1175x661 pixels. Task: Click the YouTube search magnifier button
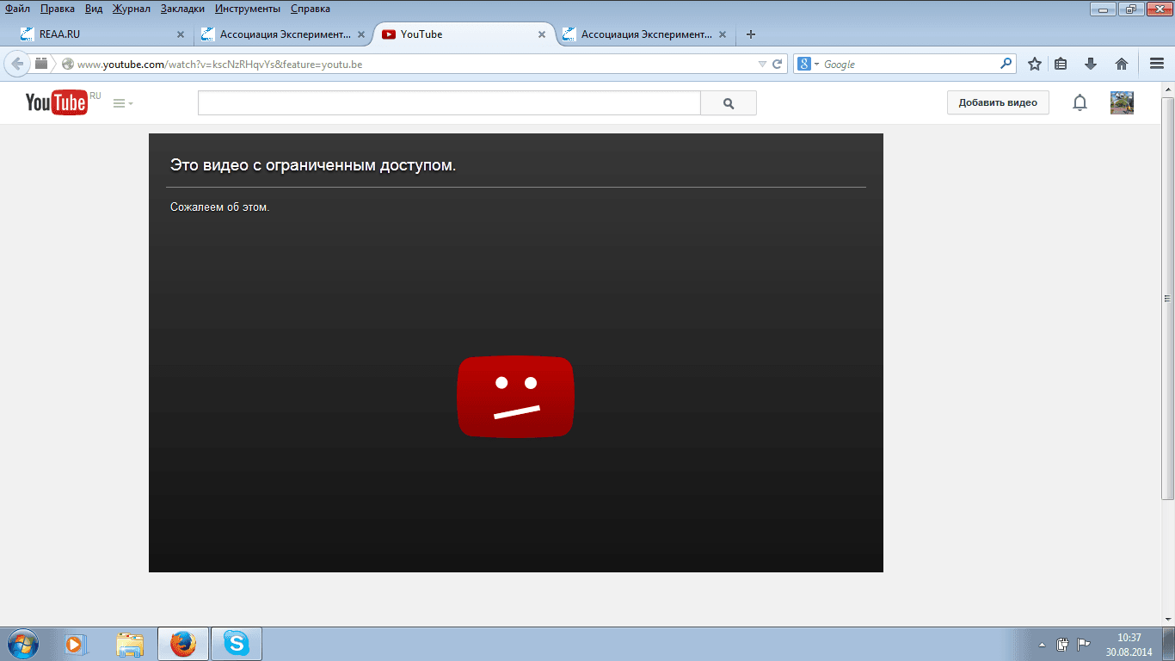[x=729, y=103]
